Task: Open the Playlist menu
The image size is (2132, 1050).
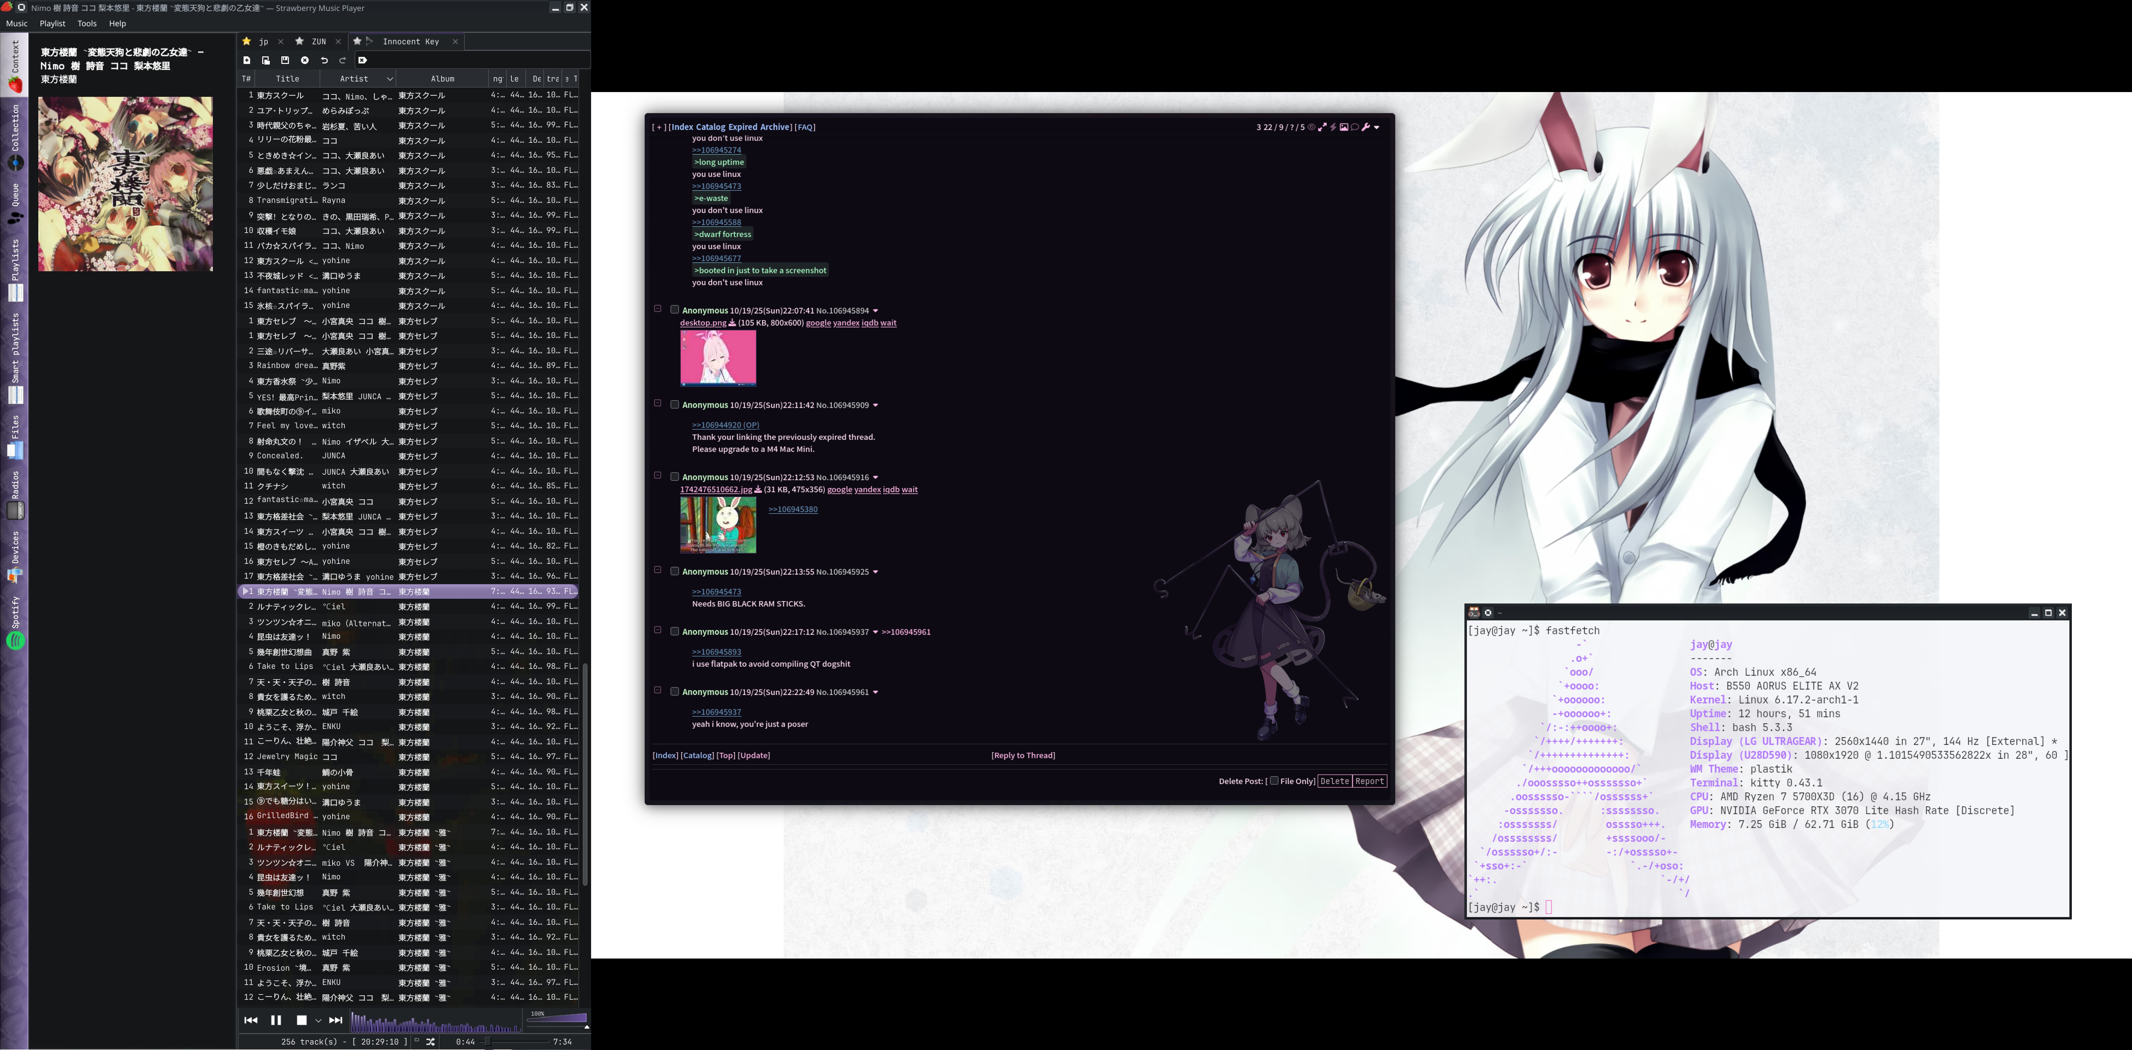Action: click(x=52, y=23)
